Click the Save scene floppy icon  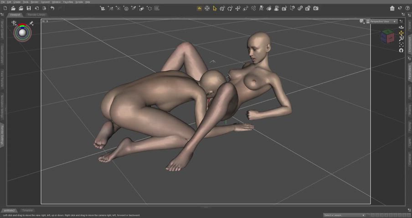pos(29,8)
